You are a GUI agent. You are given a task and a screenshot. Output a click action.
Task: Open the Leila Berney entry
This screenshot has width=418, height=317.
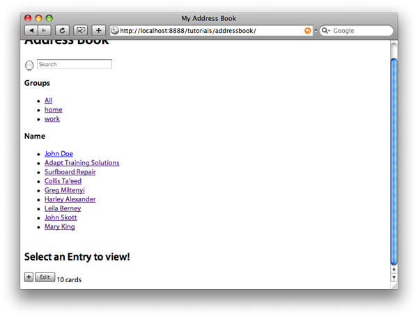point(63,208)
